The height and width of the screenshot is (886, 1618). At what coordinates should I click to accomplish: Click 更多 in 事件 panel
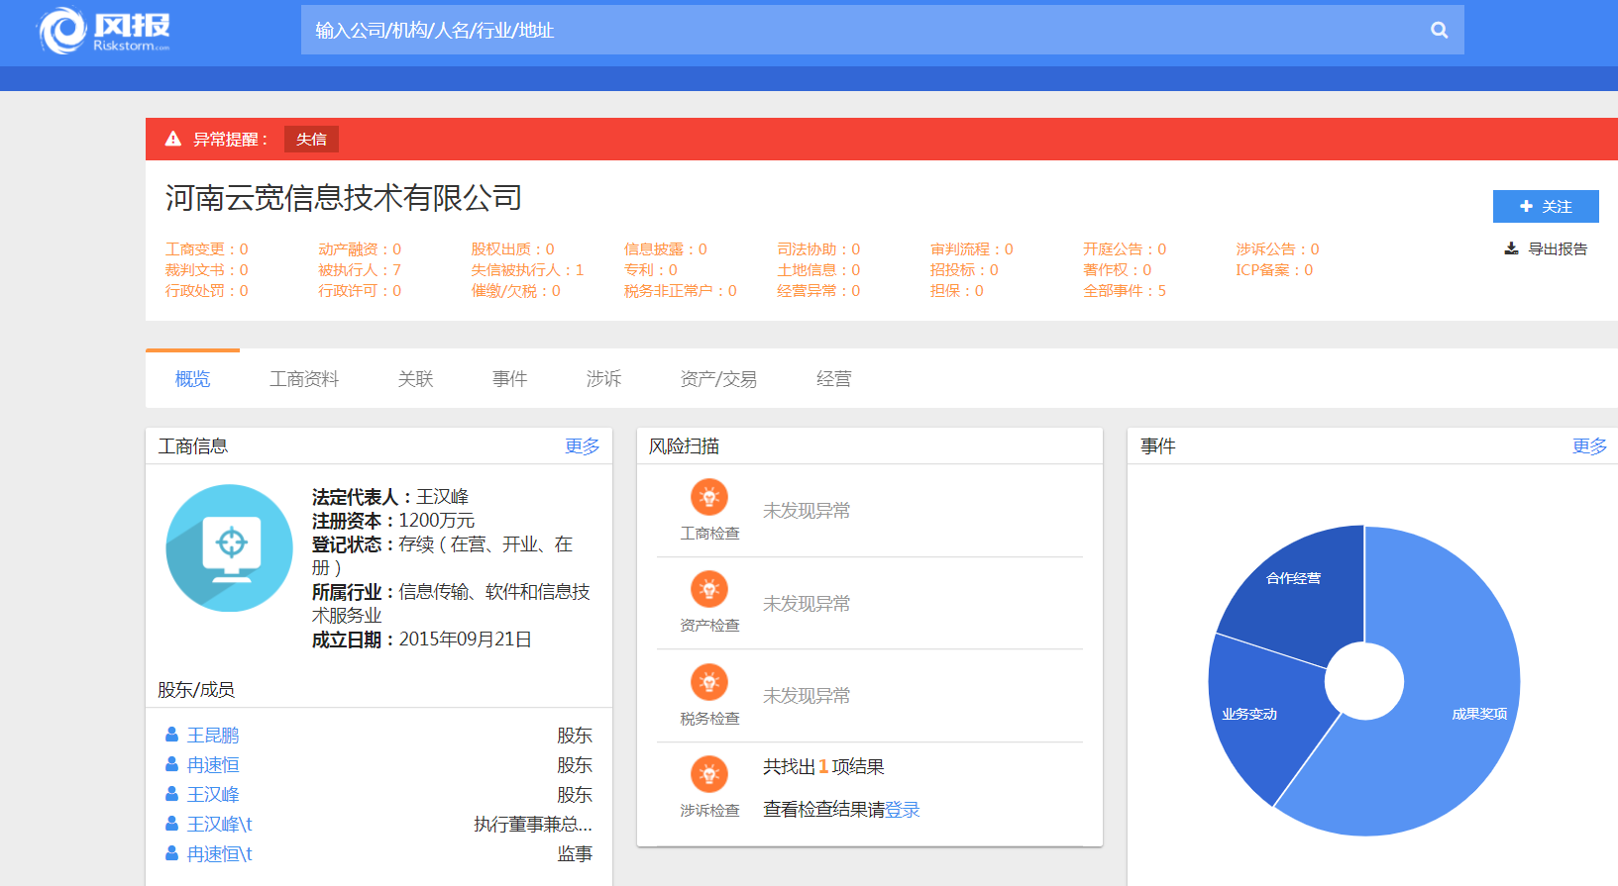pyautogui.click(x=1590, y=446)
